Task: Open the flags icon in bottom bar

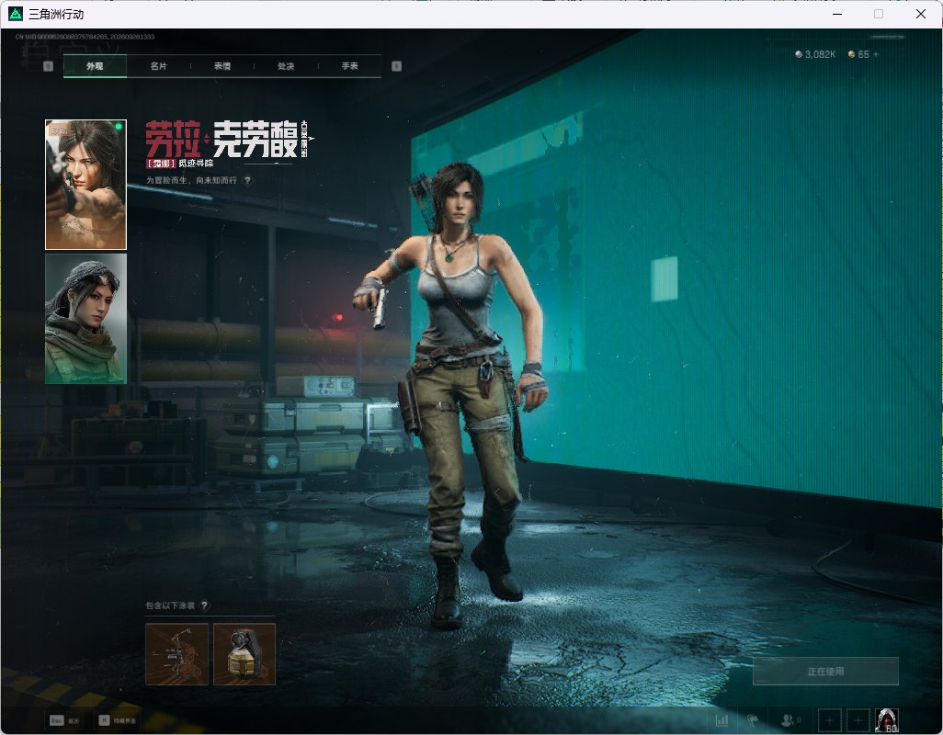Action: click(x=753, y=719)
